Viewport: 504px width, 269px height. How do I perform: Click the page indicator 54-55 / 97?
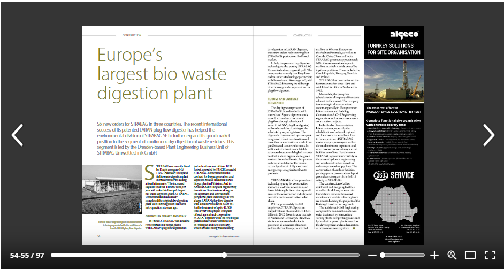27,256
